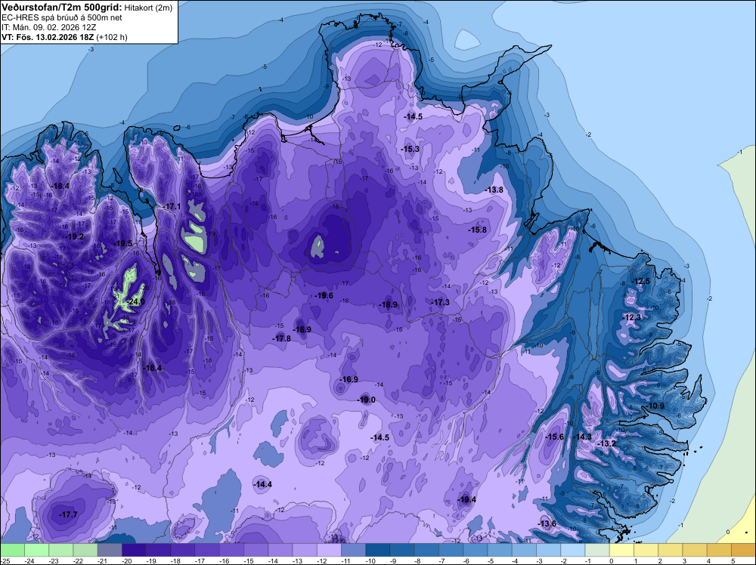Viewport: 756px width, 565px height.
Task: Click the -12.5 temperature label
Action: (x=641, y=281)
